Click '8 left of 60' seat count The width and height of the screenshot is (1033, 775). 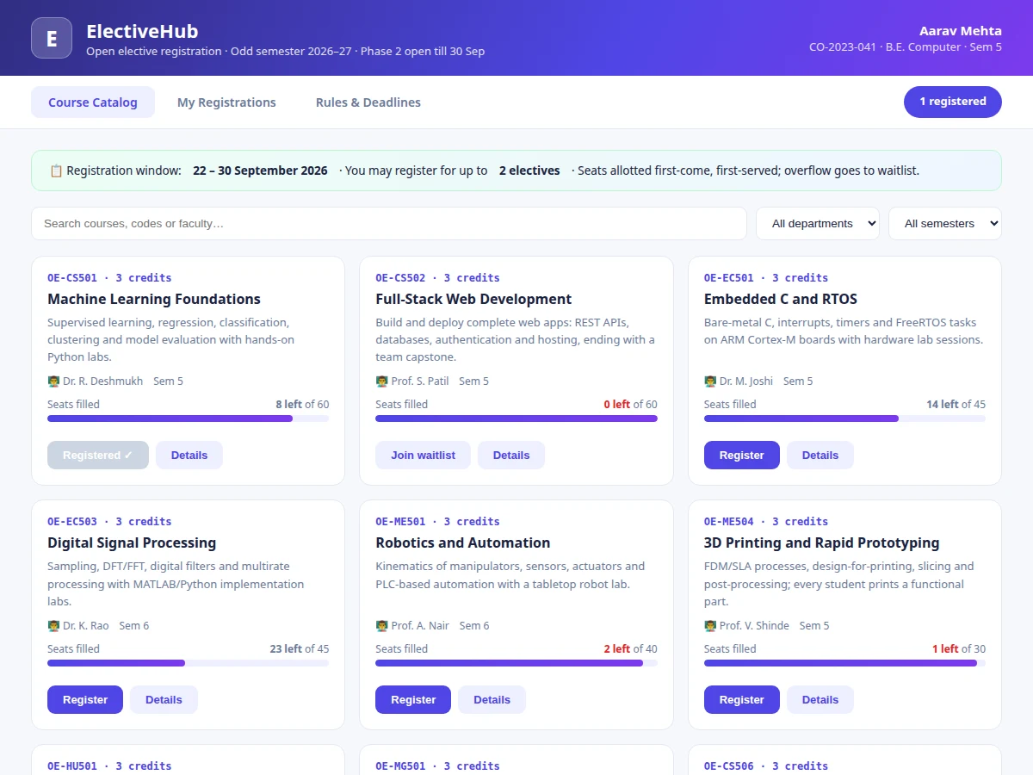pyautogui.click(x=302, y=404)
